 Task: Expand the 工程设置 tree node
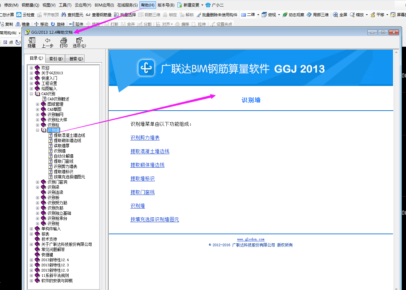(x=31, y=83)
